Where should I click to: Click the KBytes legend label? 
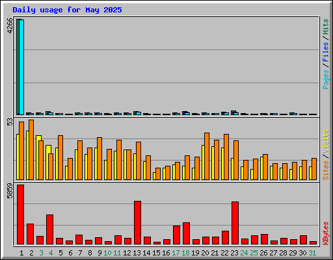click(326, 233)
